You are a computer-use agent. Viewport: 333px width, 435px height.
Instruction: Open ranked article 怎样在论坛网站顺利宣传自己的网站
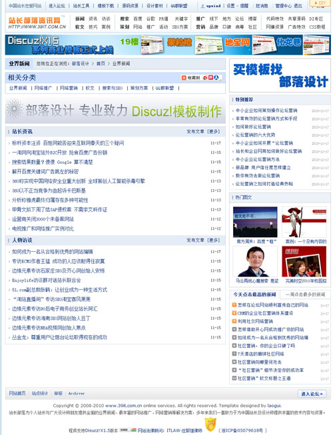(x=273, y=305)
